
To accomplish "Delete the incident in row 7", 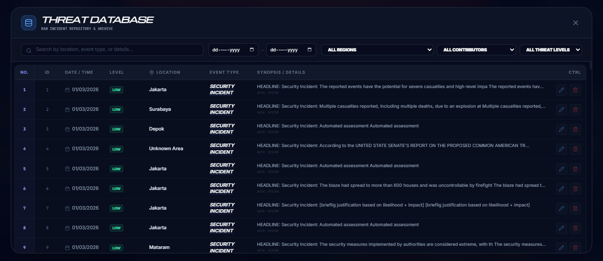I will tap(575, 208).
